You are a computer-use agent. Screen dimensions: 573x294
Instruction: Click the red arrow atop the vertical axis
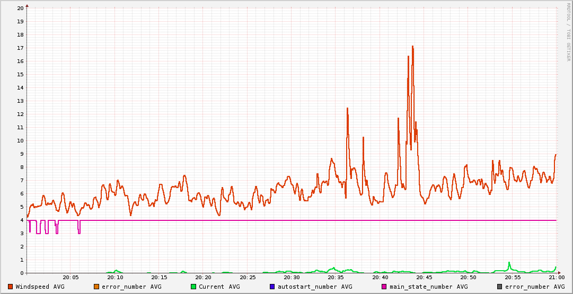tap(27, 5)
